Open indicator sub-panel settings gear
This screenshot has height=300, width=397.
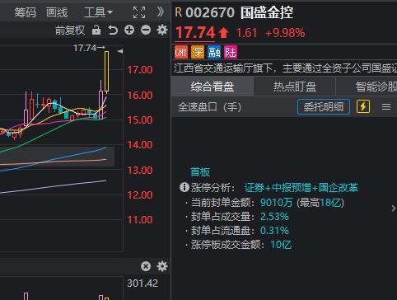(162, 266)
